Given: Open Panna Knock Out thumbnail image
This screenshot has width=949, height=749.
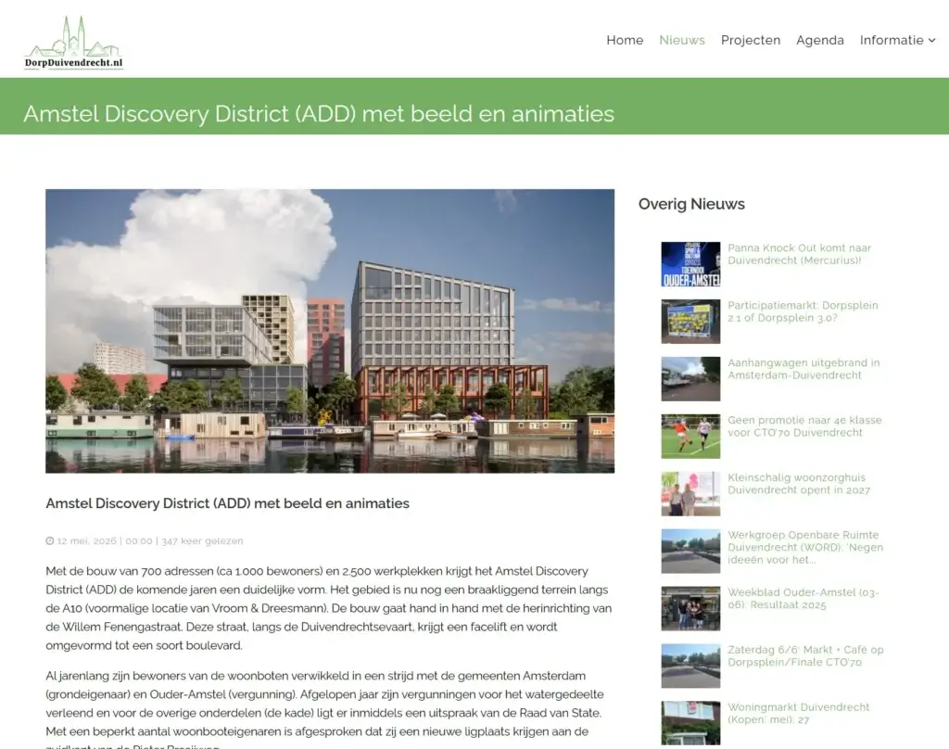Looking at the screenshot, I should point(690,264).
